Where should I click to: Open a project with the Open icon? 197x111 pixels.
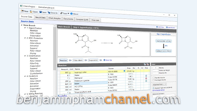tap(31, 11)
